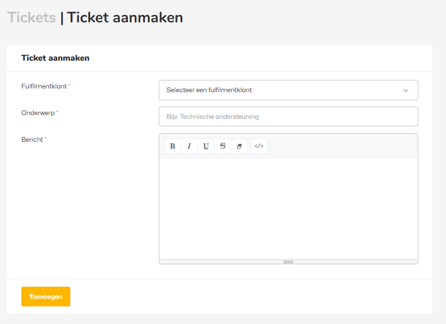Enable strikethrough text in the editor
This screenshot has height=324, width=446.
(x=223, y=146)
